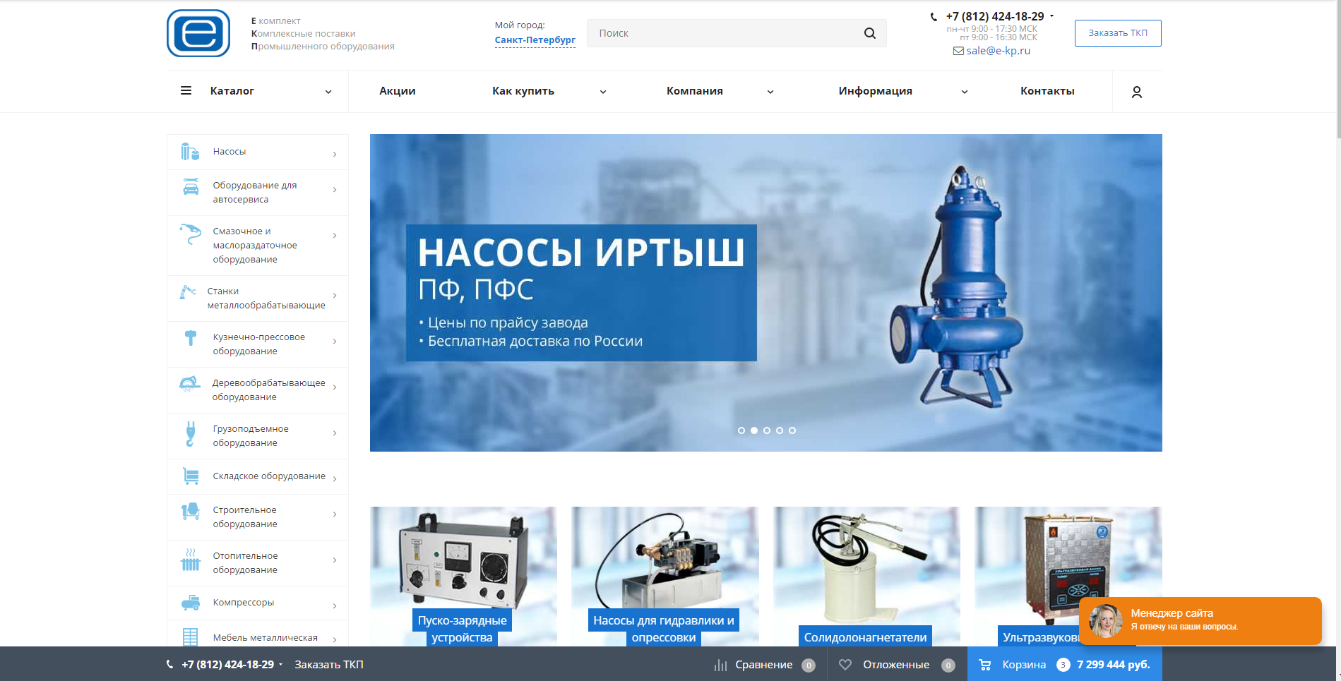1341x681 pixels.
Task: Click the Заказать ТКП button in header
Action: coord(1118,33)
